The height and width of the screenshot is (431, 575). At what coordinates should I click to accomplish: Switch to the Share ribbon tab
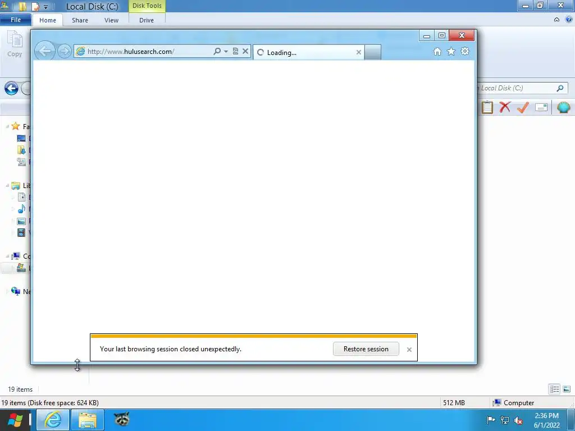pos(80,20)
